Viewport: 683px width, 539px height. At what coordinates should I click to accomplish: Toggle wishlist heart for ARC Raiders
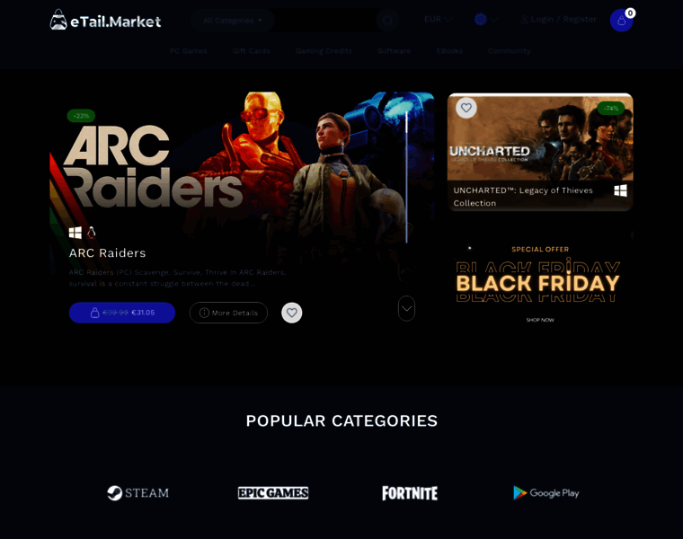click(x=292, y=313)
